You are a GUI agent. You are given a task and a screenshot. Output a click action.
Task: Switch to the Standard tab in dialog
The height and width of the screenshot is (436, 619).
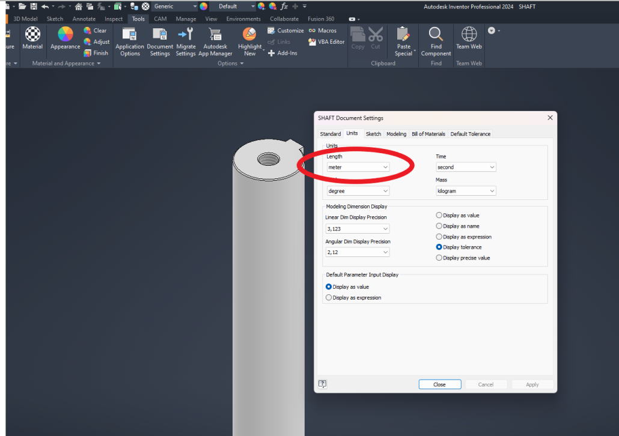(331, 134)
